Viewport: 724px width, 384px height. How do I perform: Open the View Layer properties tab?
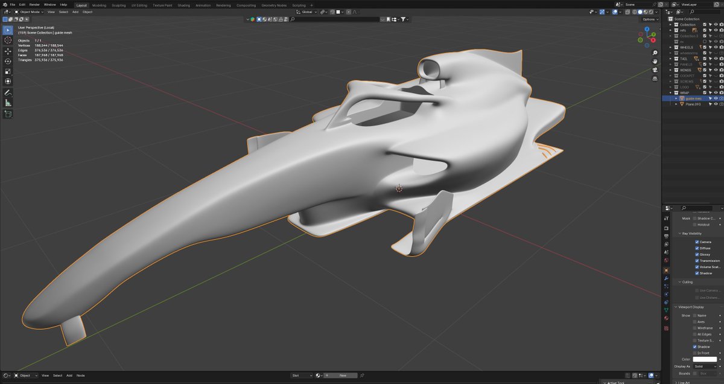[666, 244]
